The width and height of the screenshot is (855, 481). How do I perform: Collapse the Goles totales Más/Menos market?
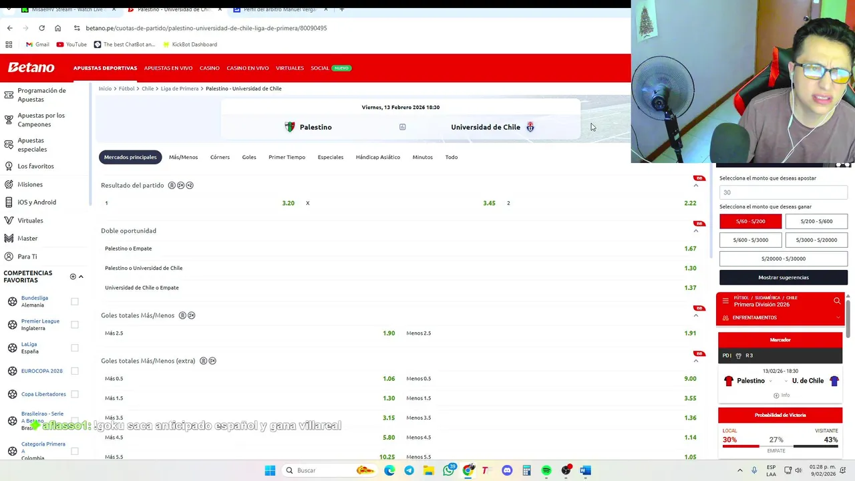696,315
